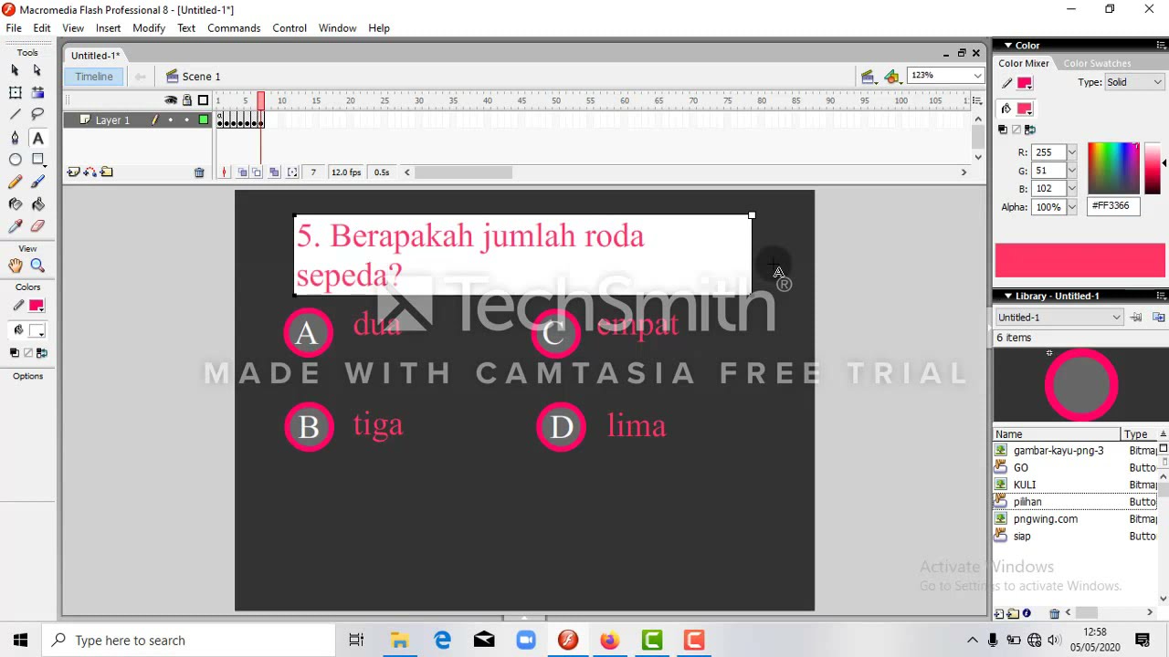
Task: Click Insert Layer icon in timeline
Action: (74, 172)
